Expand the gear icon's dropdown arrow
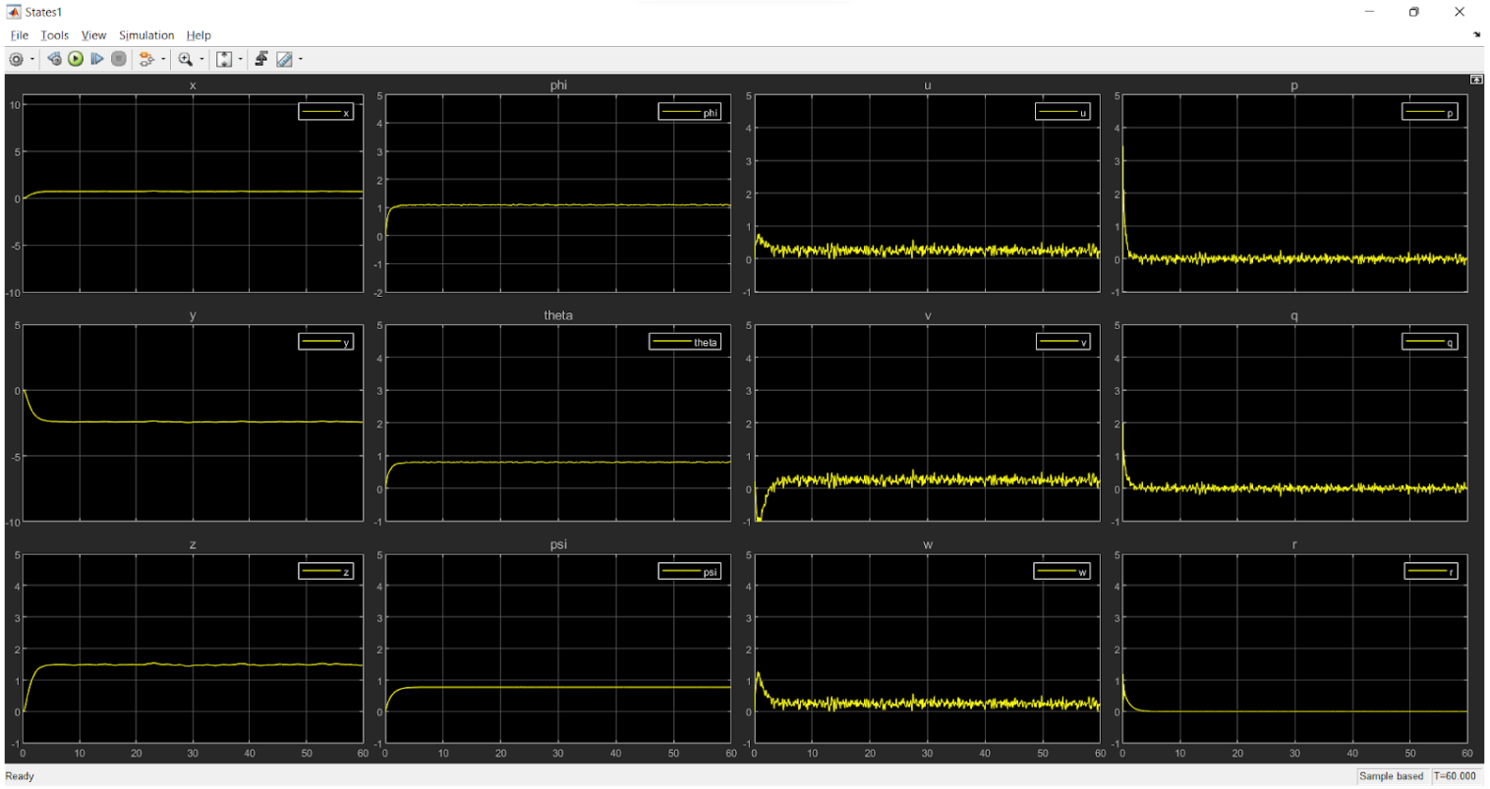 point(32,59)
